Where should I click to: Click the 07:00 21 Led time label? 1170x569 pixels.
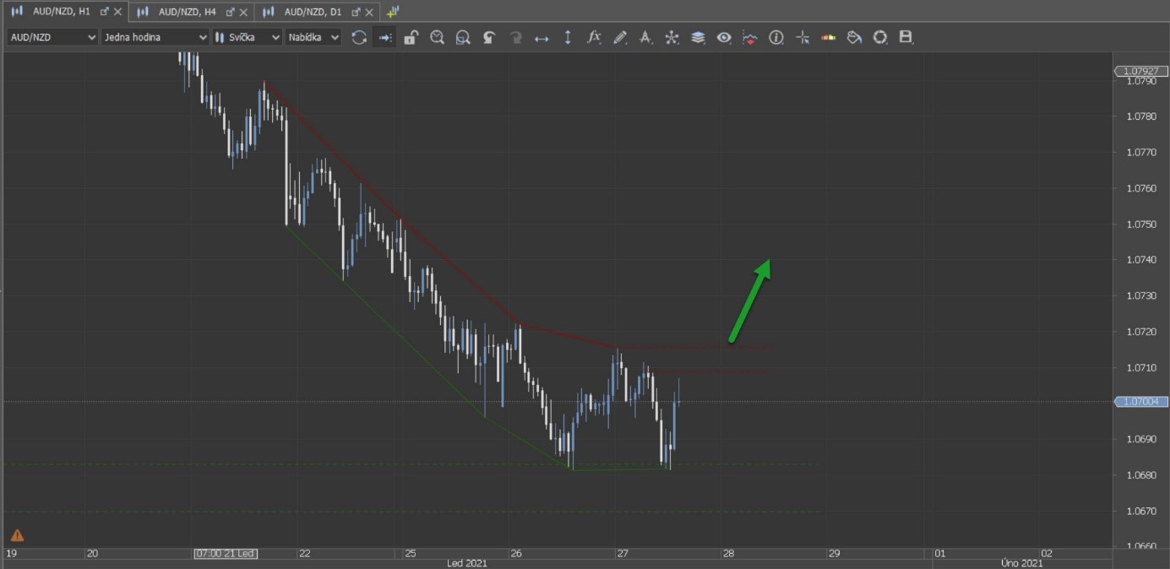(x=226, y=554)
